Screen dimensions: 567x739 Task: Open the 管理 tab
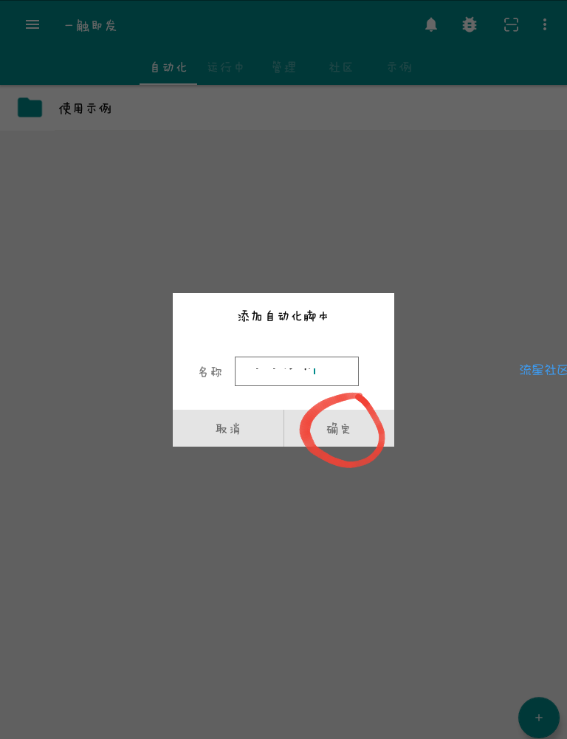tap(283, 67)
